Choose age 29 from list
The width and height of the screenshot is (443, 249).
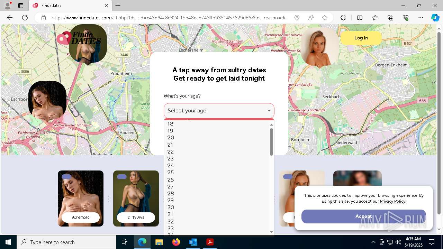click(217, 201)
